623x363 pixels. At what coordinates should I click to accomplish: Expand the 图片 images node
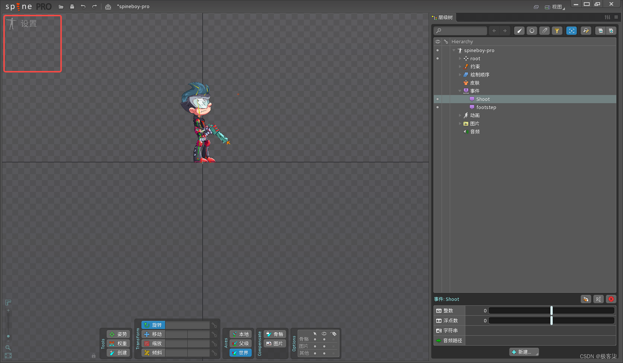click(460, 123)
